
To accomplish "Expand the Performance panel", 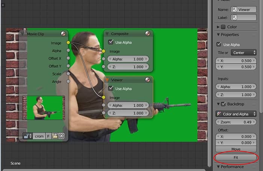I will pyautogui.click(x=219, y=166).
